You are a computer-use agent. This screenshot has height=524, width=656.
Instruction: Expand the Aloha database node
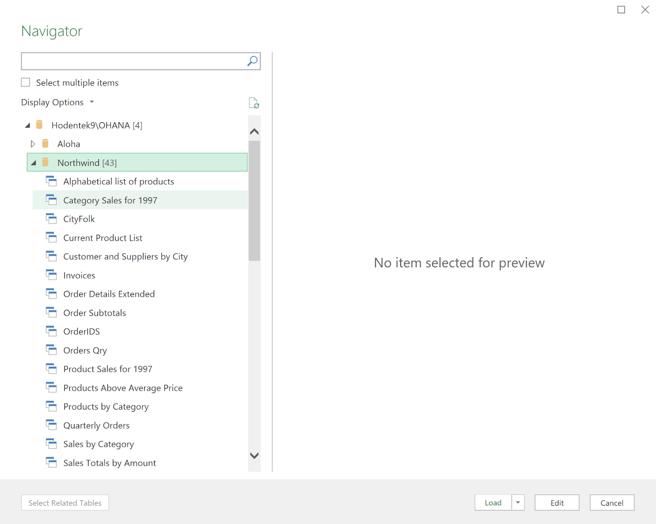[x=33, y=144]
